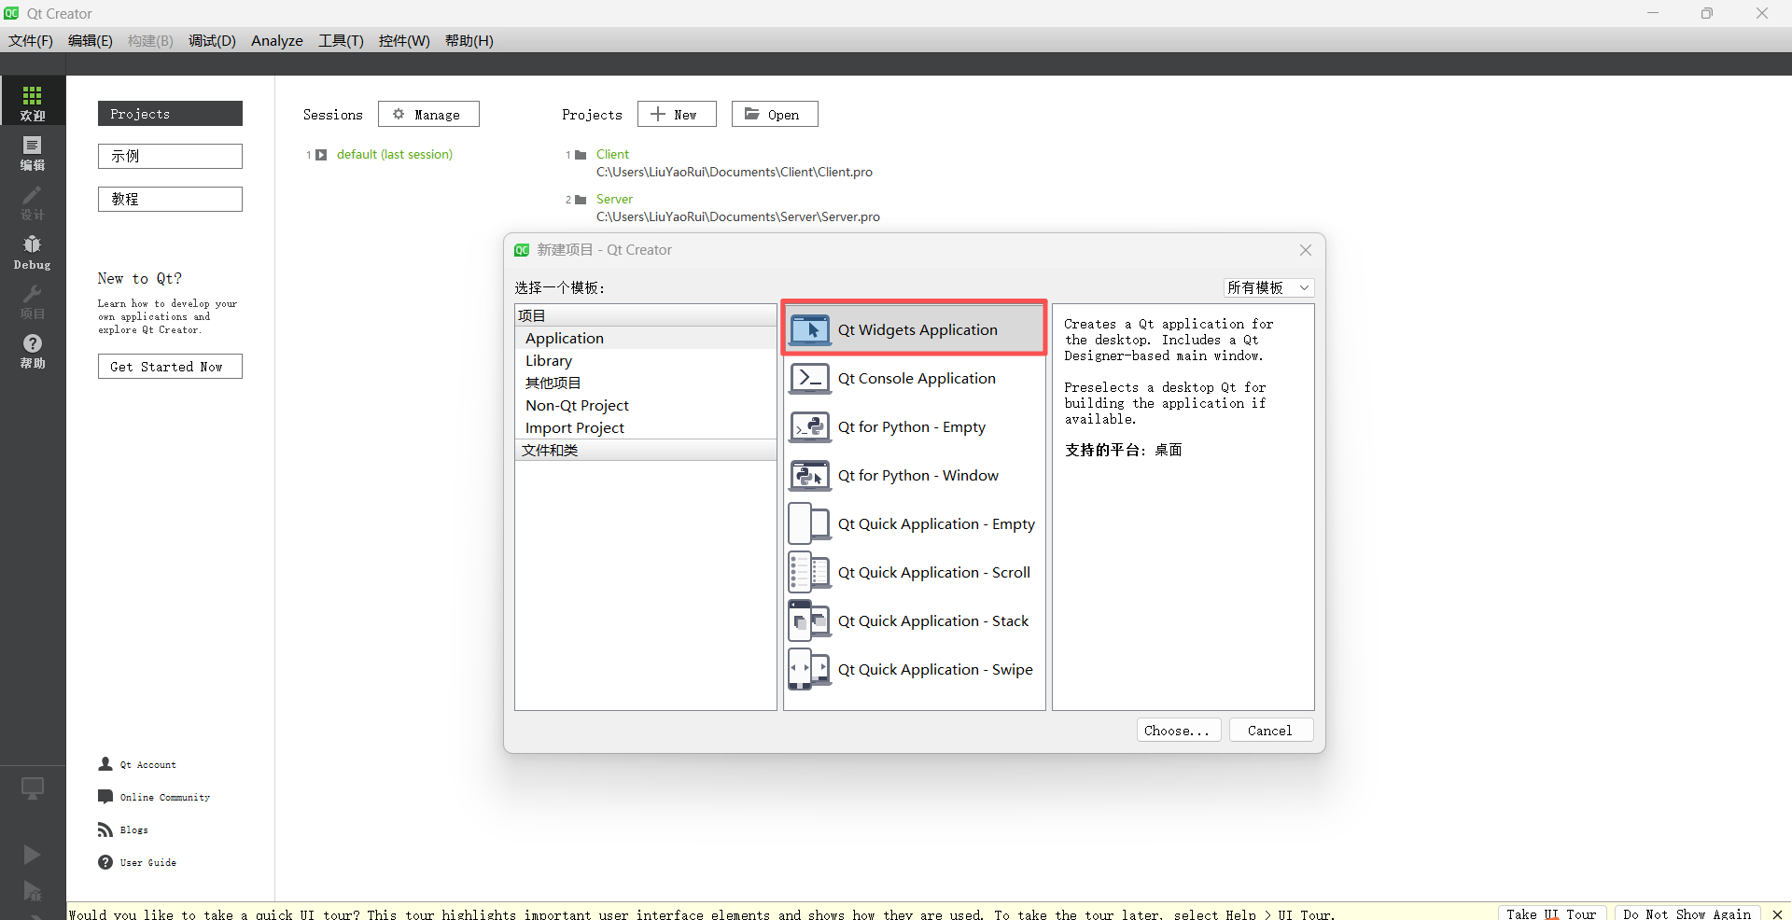This screenshot has width=1792, height=920.
Task: Open the 文件(F) menu
Action: 31,40
